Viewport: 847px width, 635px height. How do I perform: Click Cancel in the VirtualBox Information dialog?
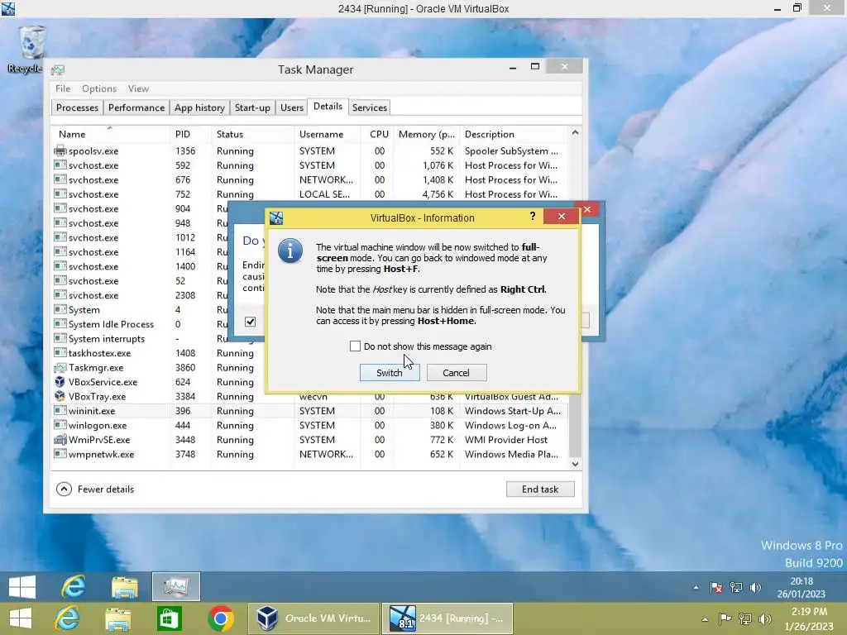(457, 373)
